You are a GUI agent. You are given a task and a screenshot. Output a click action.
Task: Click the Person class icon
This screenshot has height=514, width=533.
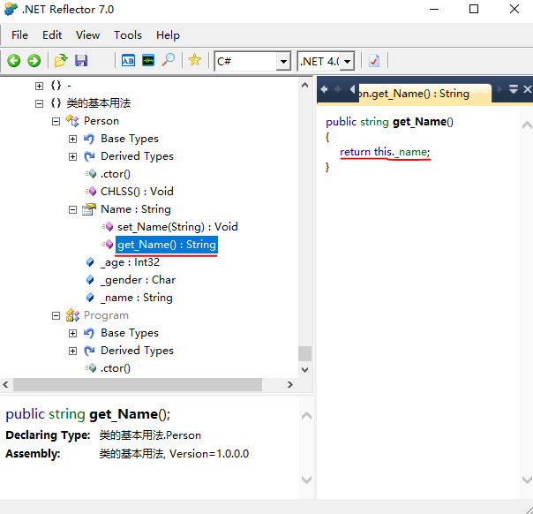coord(72,121)
